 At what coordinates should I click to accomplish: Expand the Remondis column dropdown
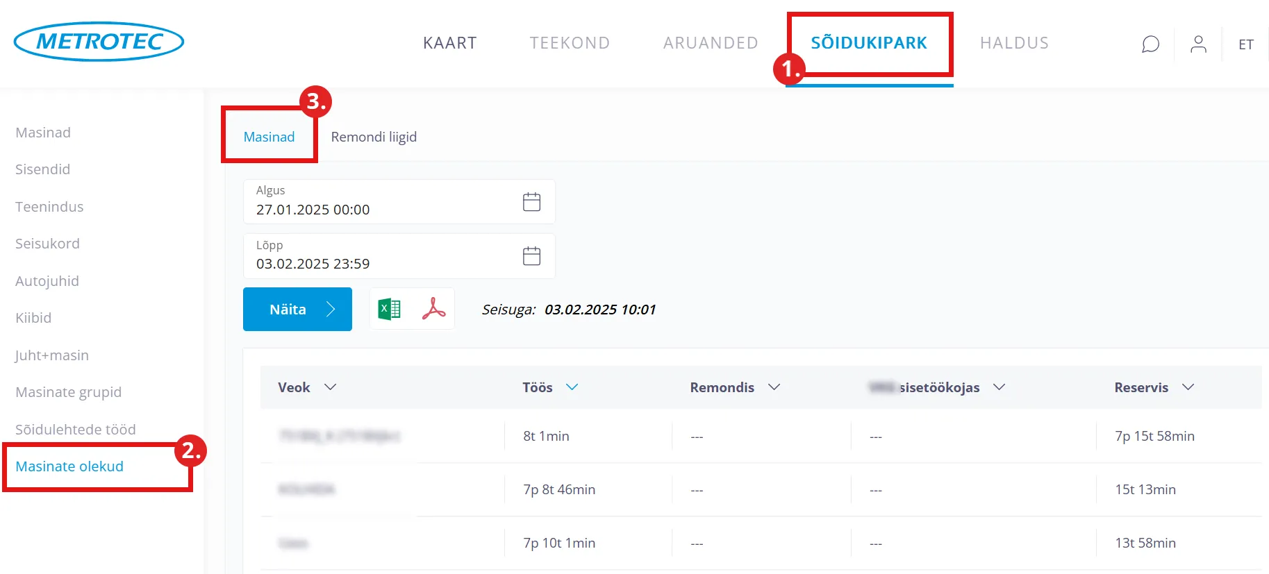774,387
